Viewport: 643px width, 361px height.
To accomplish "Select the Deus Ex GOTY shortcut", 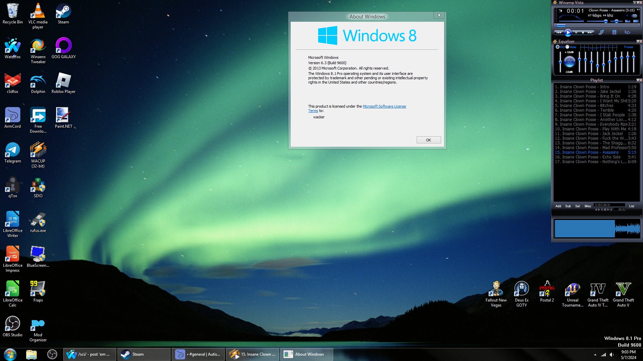I will (x=522, y=294).
